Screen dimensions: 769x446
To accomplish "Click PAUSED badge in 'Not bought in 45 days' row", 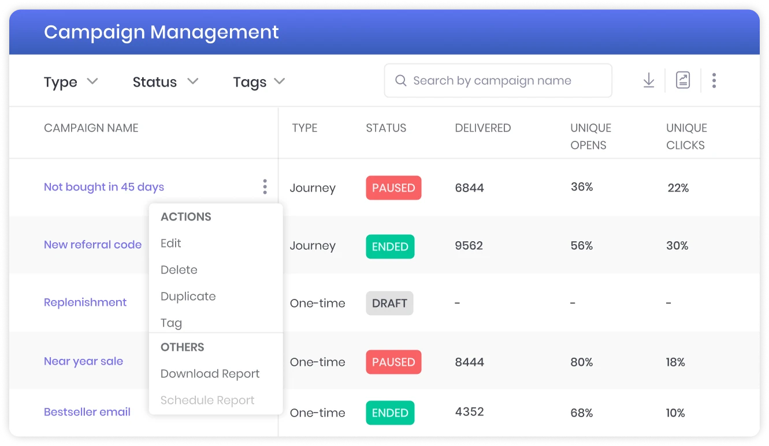I will click(x=393, y=188).
